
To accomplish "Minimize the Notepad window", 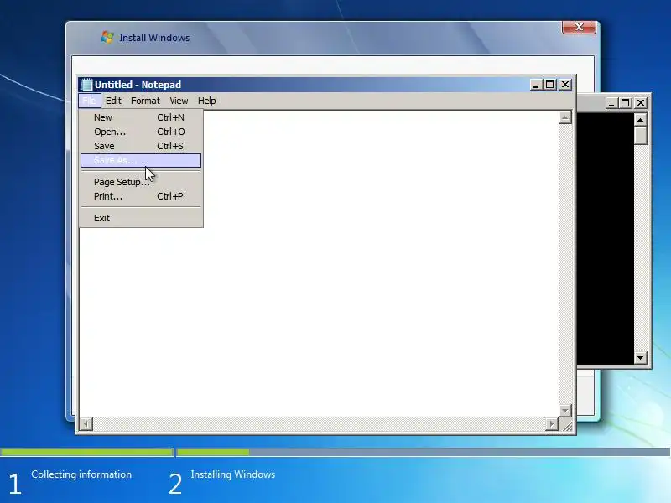I will [x=536, y=85].
